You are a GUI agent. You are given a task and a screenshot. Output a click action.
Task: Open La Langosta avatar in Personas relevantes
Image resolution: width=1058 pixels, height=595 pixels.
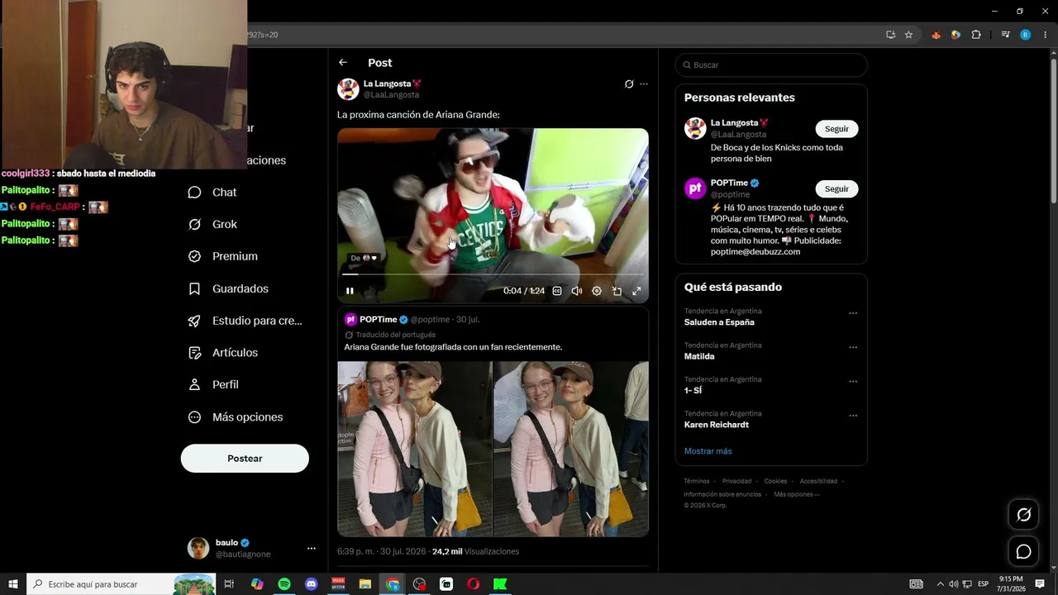(x=695, y=128)
